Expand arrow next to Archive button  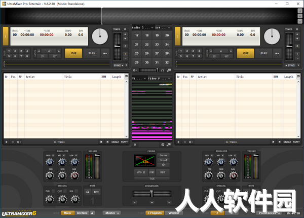(x=92, y=213)
